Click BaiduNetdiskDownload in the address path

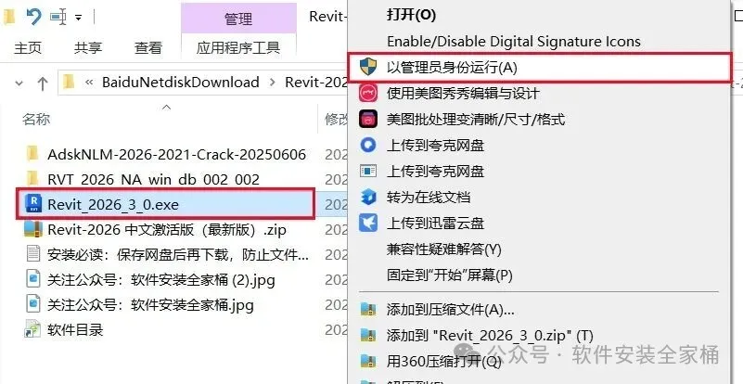click(x=181, y=82)
